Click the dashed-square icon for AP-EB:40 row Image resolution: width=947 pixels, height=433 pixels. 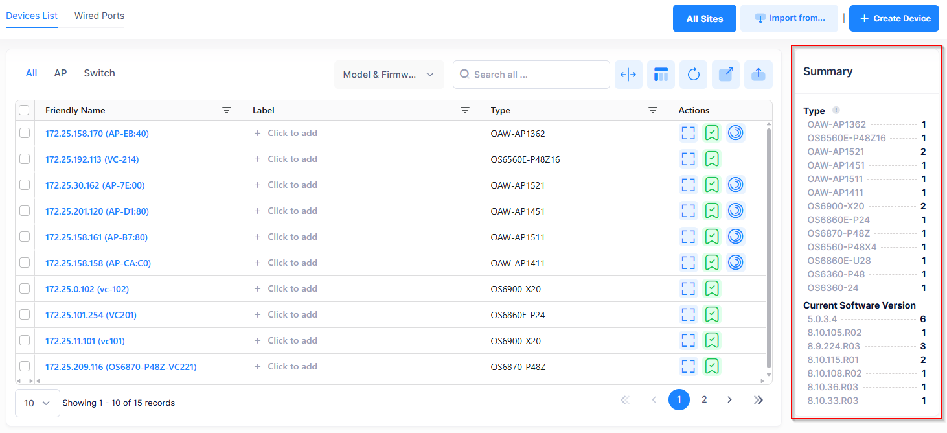pos(689,133)
